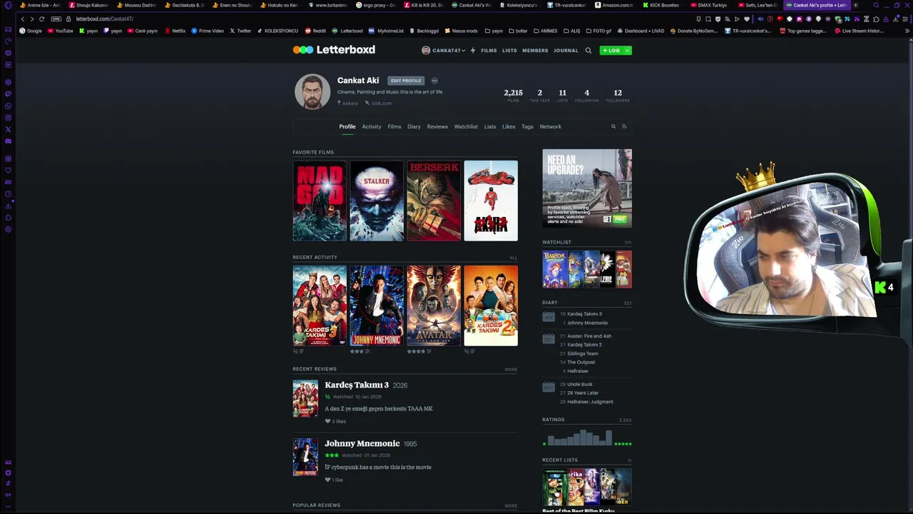Click the GET PRO upgrade advertisement
This screenshot has height=514, width=913.
pyautogui.click(x=587, y=188)
